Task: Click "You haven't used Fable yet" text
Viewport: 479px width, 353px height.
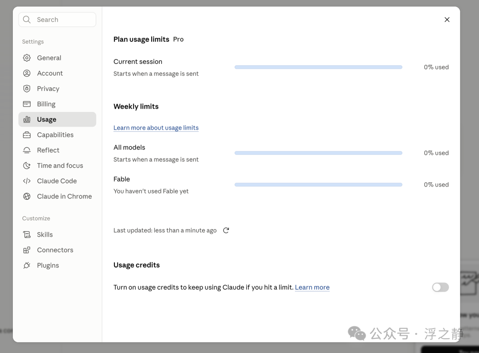Action: (x=151, y=191)
